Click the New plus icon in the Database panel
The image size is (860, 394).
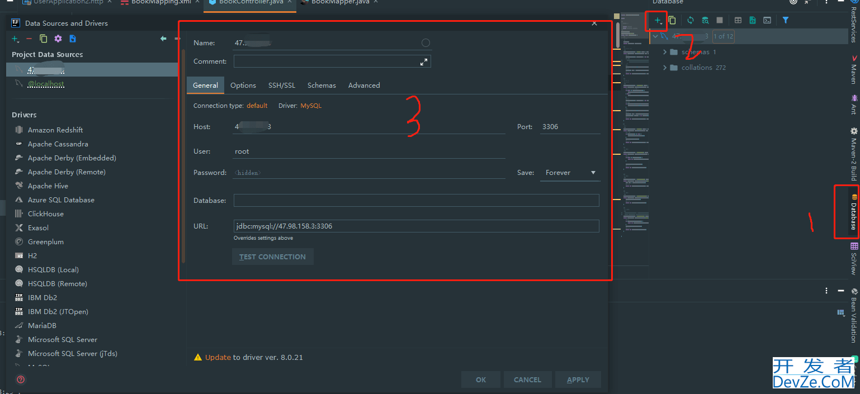tap(658, 21)
